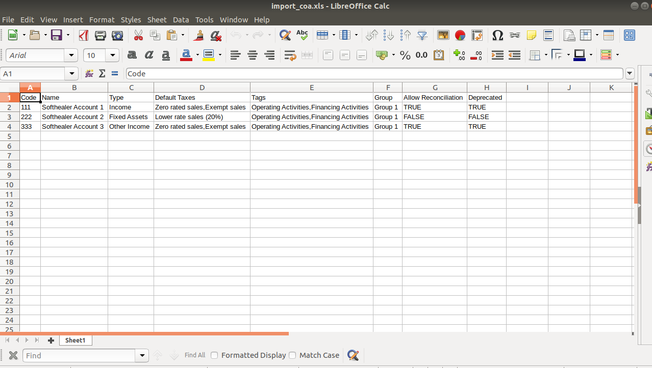652x368 pixels.
Task: Click the Clear Direct Formatting icon
Action: pos(216,35)
